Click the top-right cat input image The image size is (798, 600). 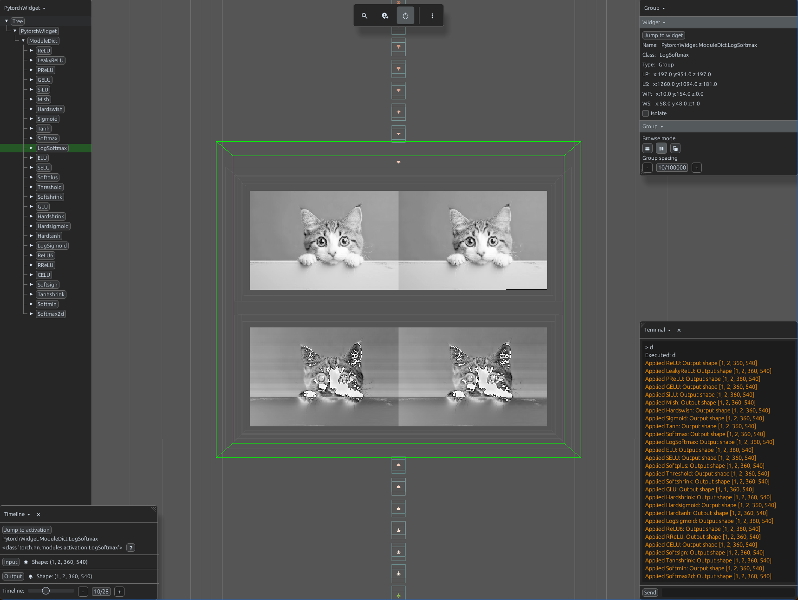click(473, 240)
